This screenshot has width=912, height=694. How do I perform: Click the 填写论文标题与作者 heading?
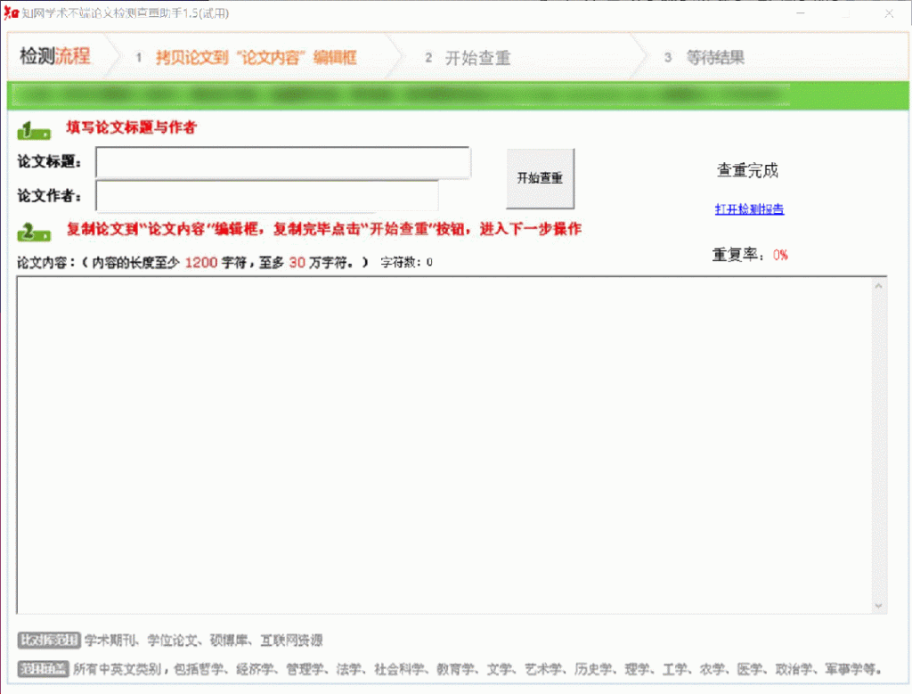tap(132, 127)
